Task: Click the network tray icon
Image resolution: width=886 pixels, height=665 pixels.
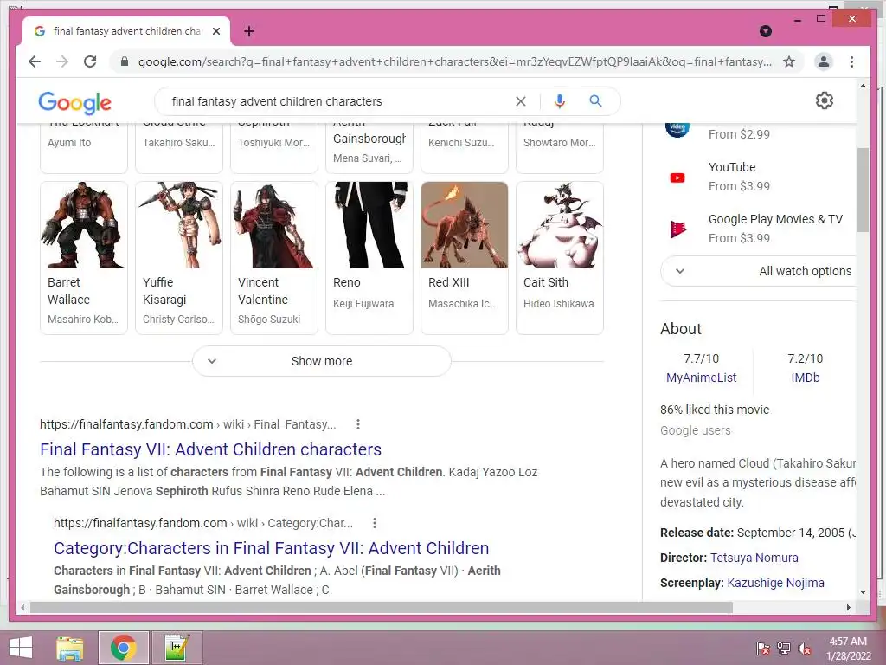Action: click(783, 649)
